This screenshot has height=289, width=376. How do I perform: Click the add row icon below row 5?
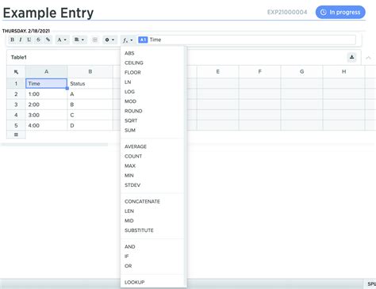point(16,135)
